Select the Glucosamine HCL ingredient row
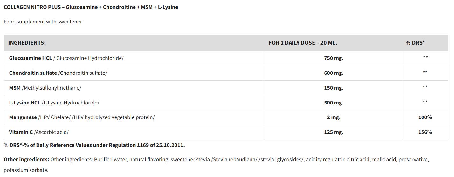 226,58
